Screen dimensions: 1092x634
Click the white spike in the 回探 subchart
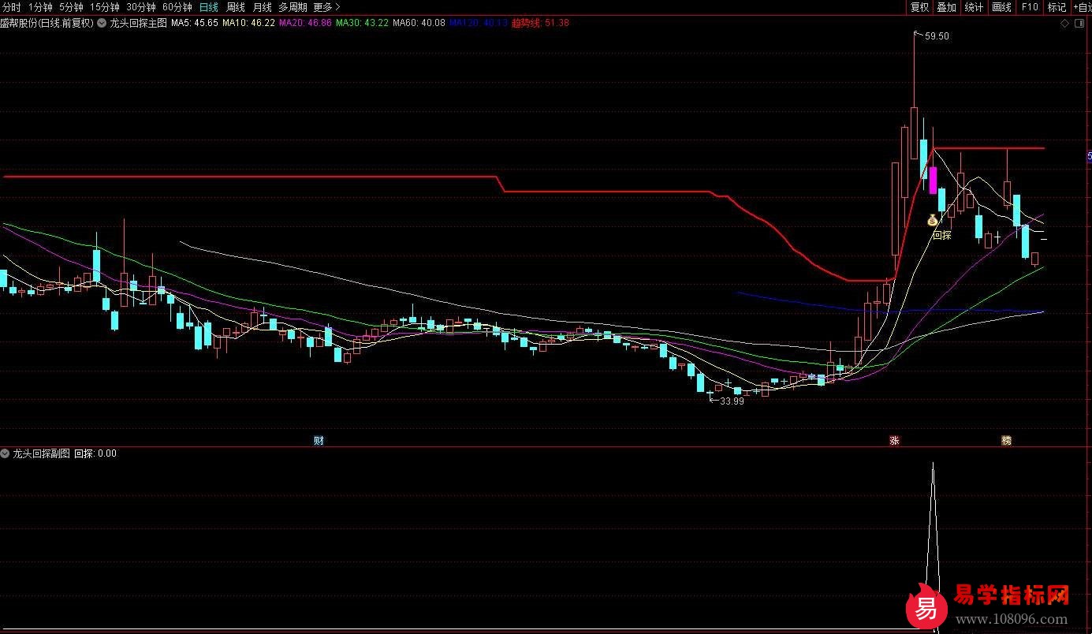[x=934, y=544]
